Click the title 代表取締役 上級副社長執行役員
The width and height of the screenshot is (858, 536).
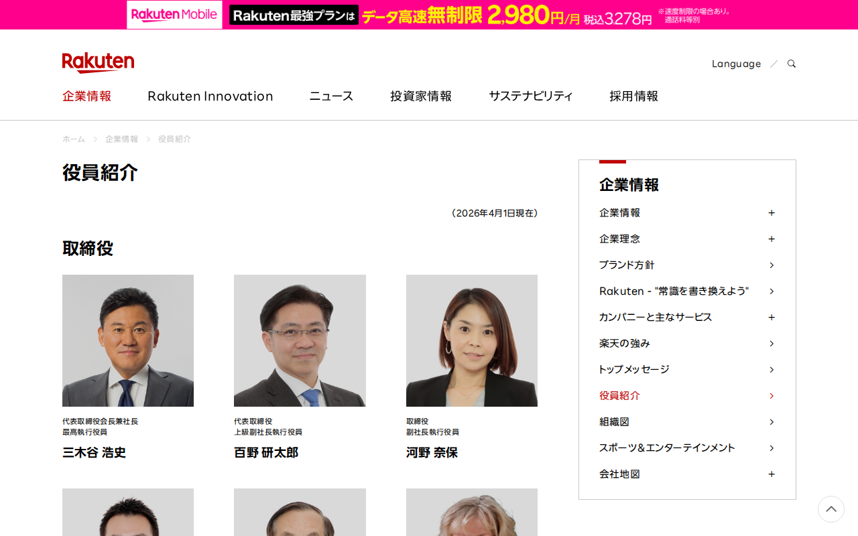(268, 427)
